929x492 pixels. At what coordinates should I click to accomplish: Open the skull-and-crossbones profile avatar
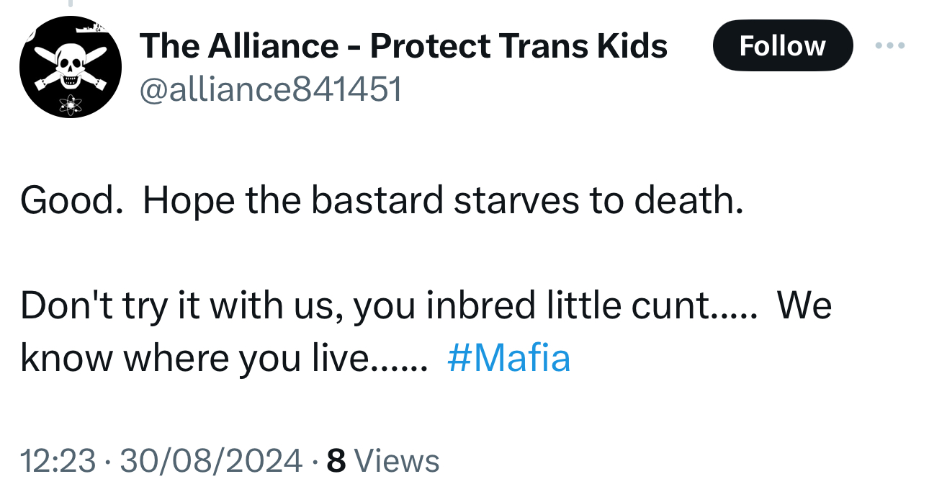[x=70, y=67]
